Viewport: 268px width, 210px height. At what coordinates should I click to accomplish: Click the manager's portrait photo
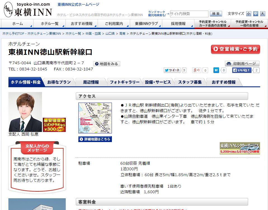click(x=25, y=112)
